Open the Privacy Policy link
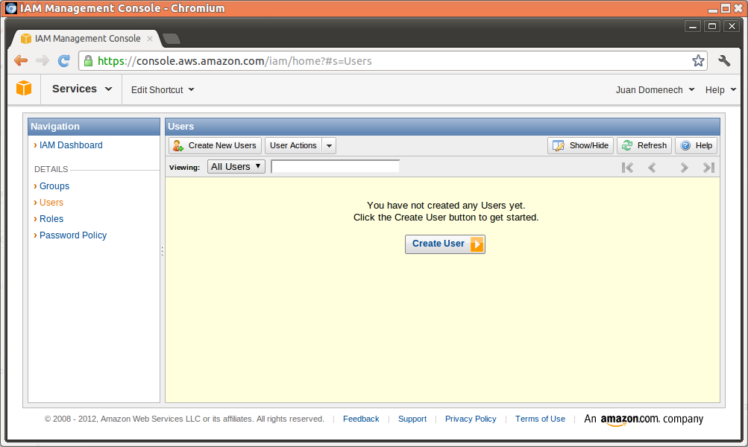748x447 pixels. pyautogui.click(x=471, y=419)
